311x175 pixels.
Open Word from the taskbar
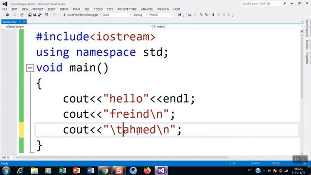[x=91, y=171]
